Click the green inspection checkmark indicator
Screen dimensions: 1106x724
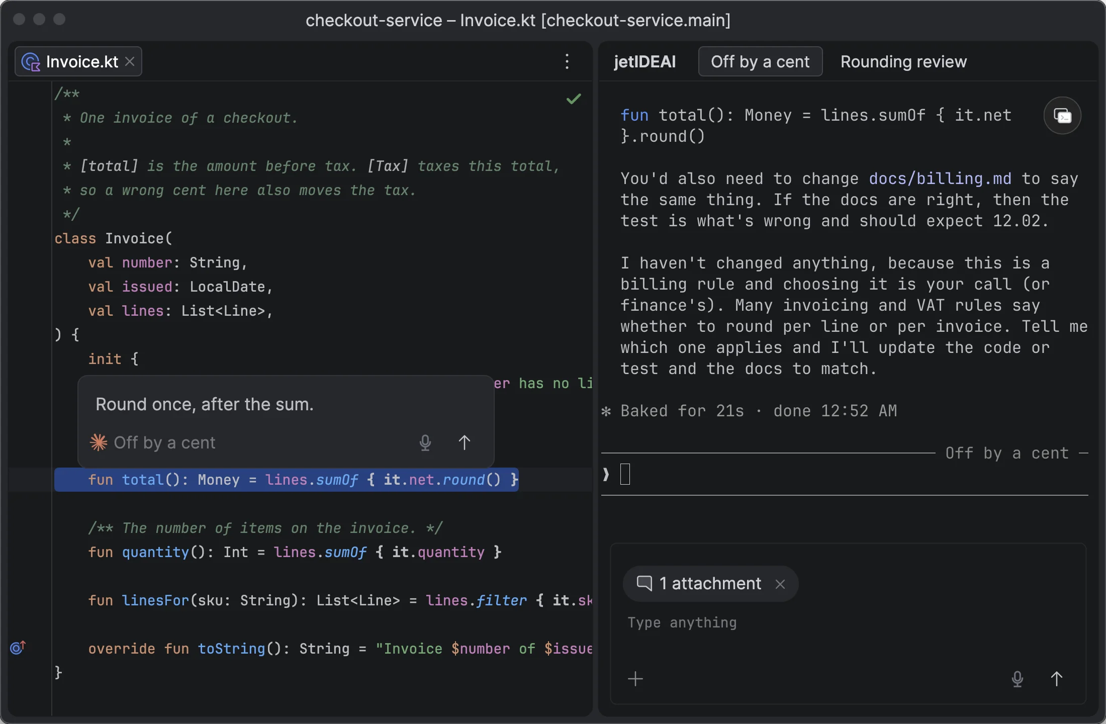(574, 99)
